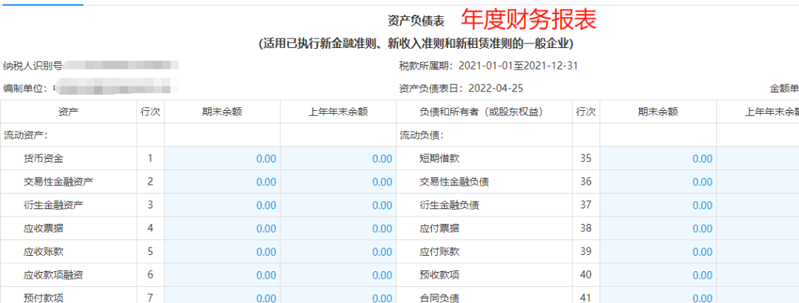Viewport: 799px width, 303px height.
Task: Click 应收账款 期末余额 amount cell
Action: click(x=222, y=251)
